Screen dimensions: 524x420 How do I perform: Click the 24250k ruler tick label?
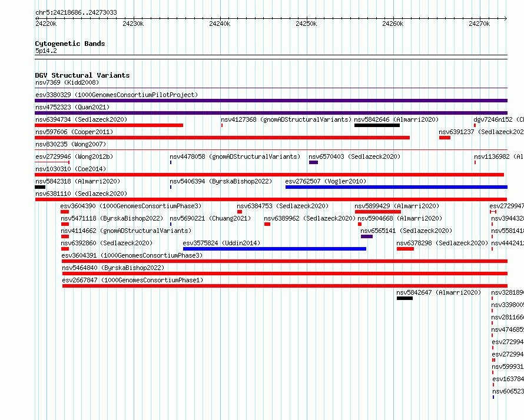pos(306,24)
